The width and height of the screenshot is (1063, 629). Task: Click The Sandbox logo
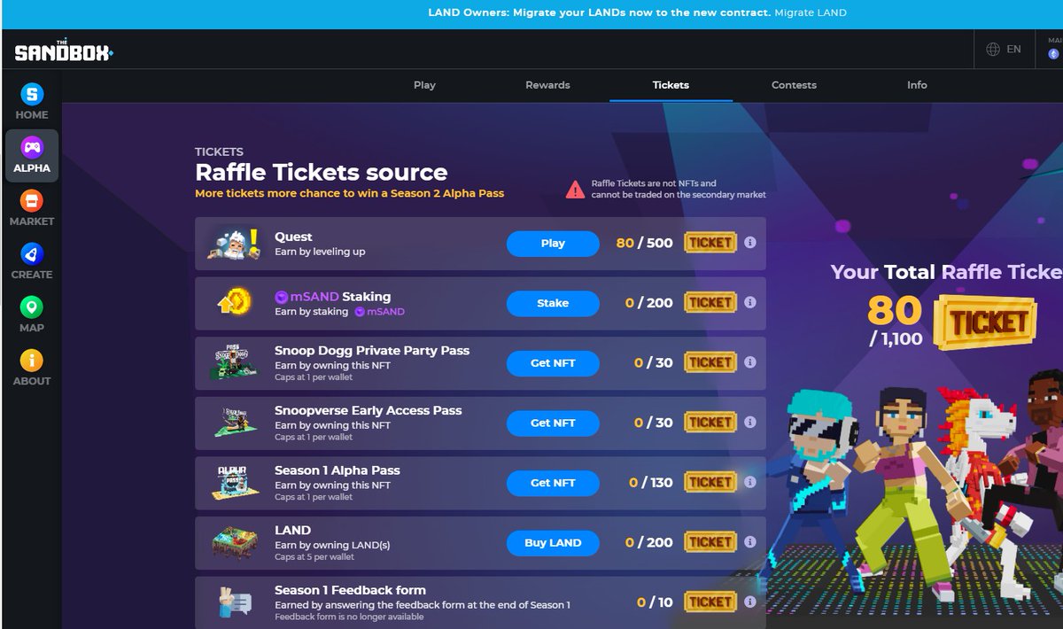63,51
